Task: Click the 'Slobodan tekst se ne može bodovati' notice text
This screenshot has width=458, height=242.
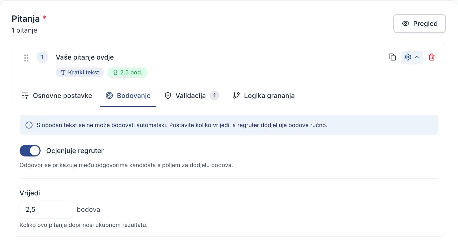Action: (182, 125)
